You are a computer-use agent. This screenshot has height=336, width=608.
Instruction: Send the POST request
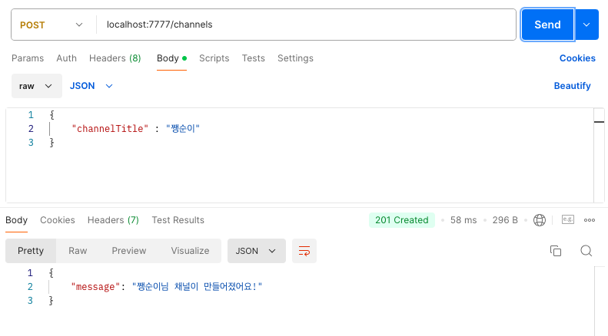pyautogui.click(x=547, y=25)
